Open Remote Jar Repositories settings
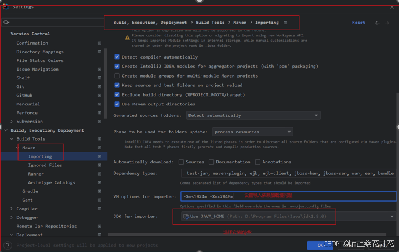This screenshot has width=399, height=252. [46, 226]
